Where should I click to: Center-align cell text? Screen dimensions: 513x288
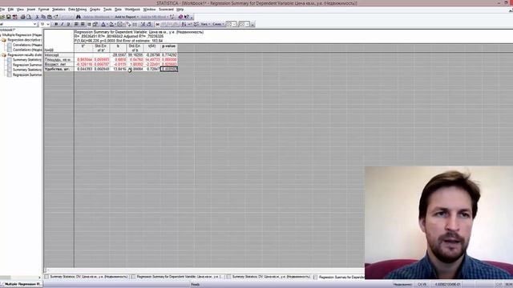83,24
